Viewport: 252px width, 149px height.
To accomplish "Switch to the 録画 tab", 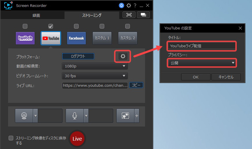I will [36, 15].
